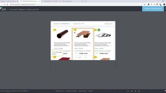Open the Twitter icon in footer

pos(132,91)
